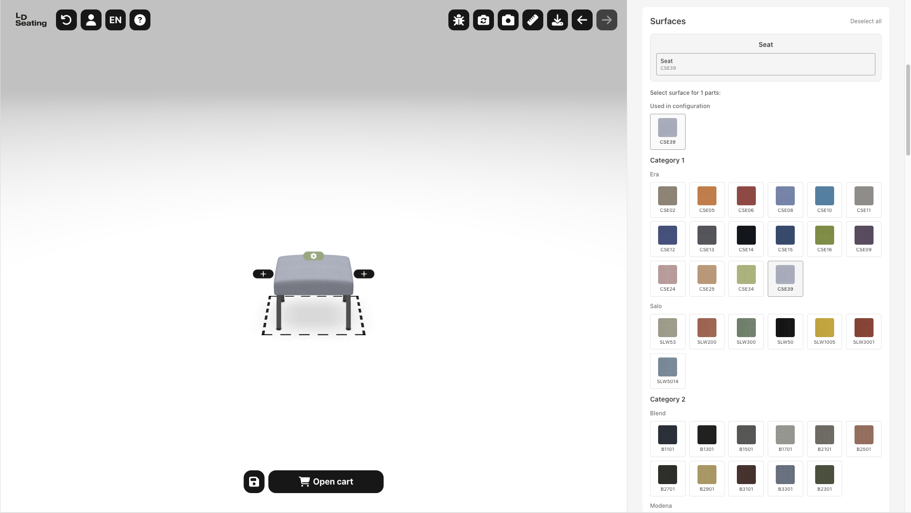Screen dimensions: 911x513
Task: Switch language via EN button
Action: point(115,20)
